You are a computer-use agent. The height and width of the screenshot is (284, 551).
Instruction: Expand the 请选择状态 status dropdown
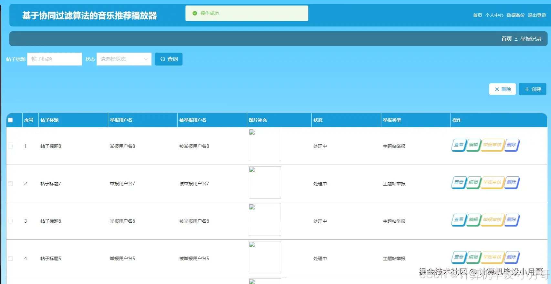tap(124, 59)
